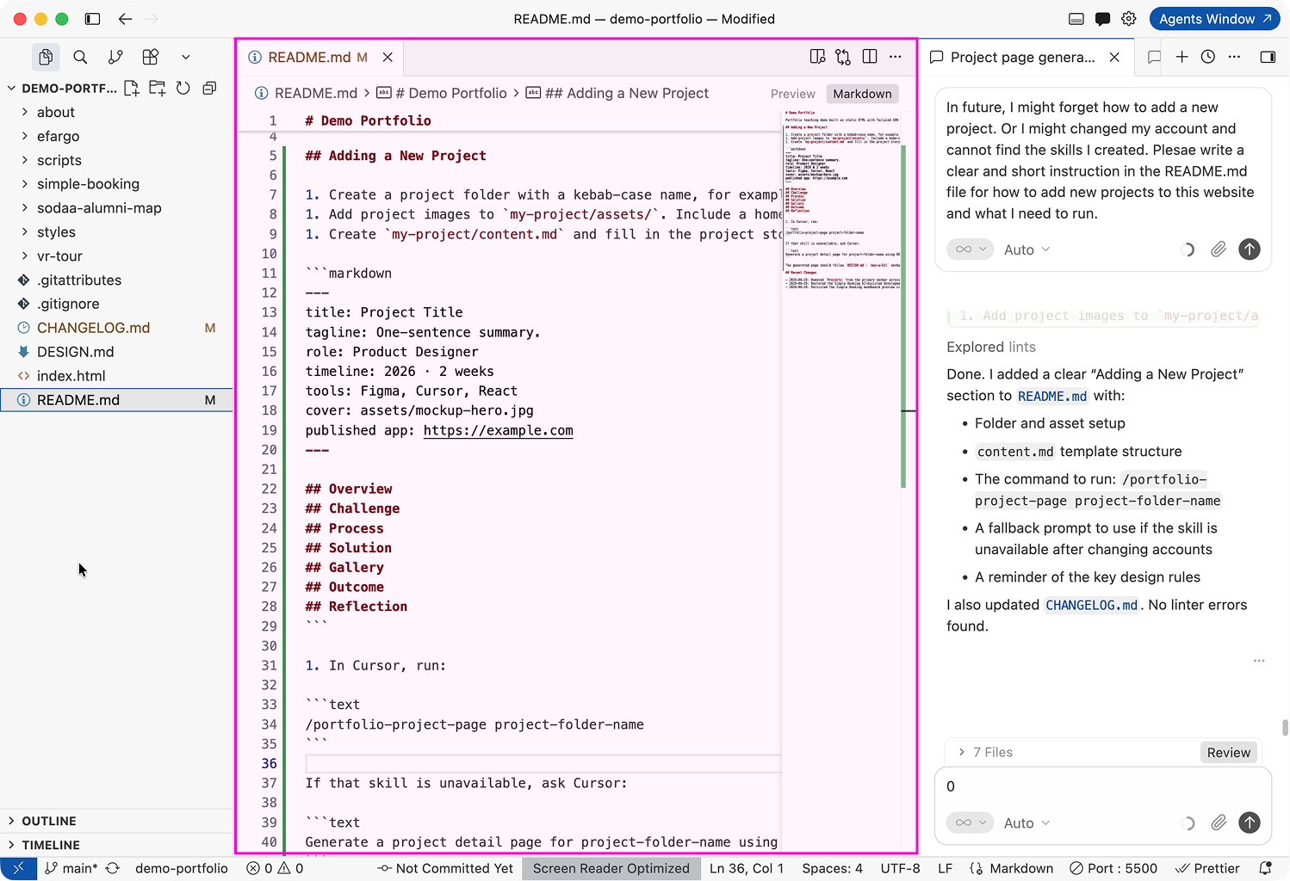Open .gitignore file
The image size is (1290, 881).
(x=116, y=304)
